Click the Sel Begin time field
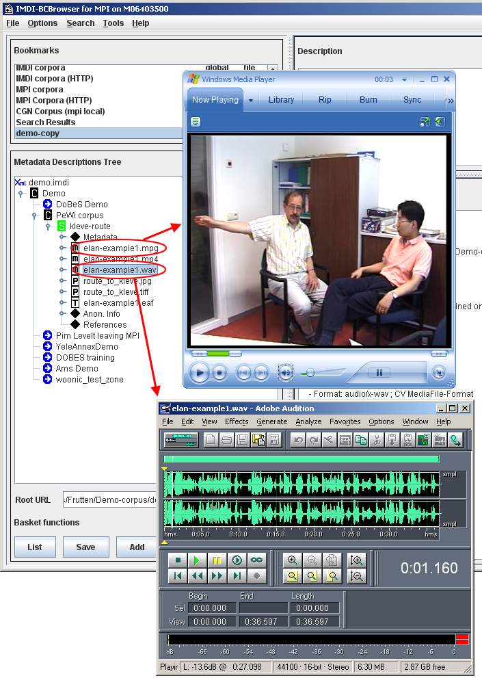Image resolution: width=482 pixels, height=678 pixels. pos(212,608)
